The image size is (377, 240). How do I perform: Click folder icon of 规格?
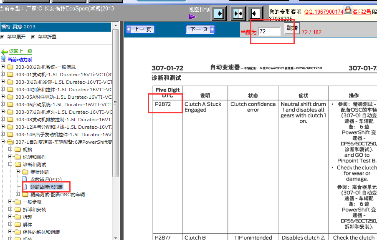coord(18,150)
